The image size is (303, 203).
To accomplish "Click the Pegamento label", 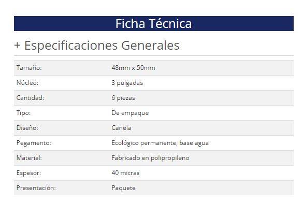I will click(34, 143).
